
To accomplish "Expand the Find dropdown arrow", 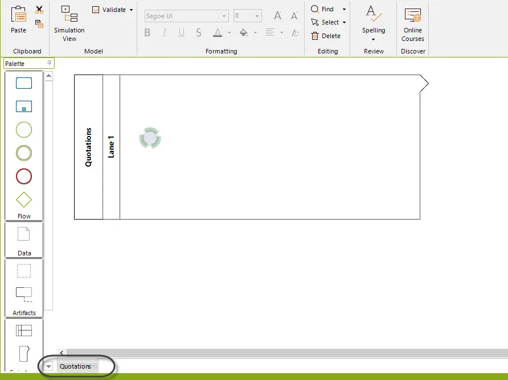I will tap(344, 10).
